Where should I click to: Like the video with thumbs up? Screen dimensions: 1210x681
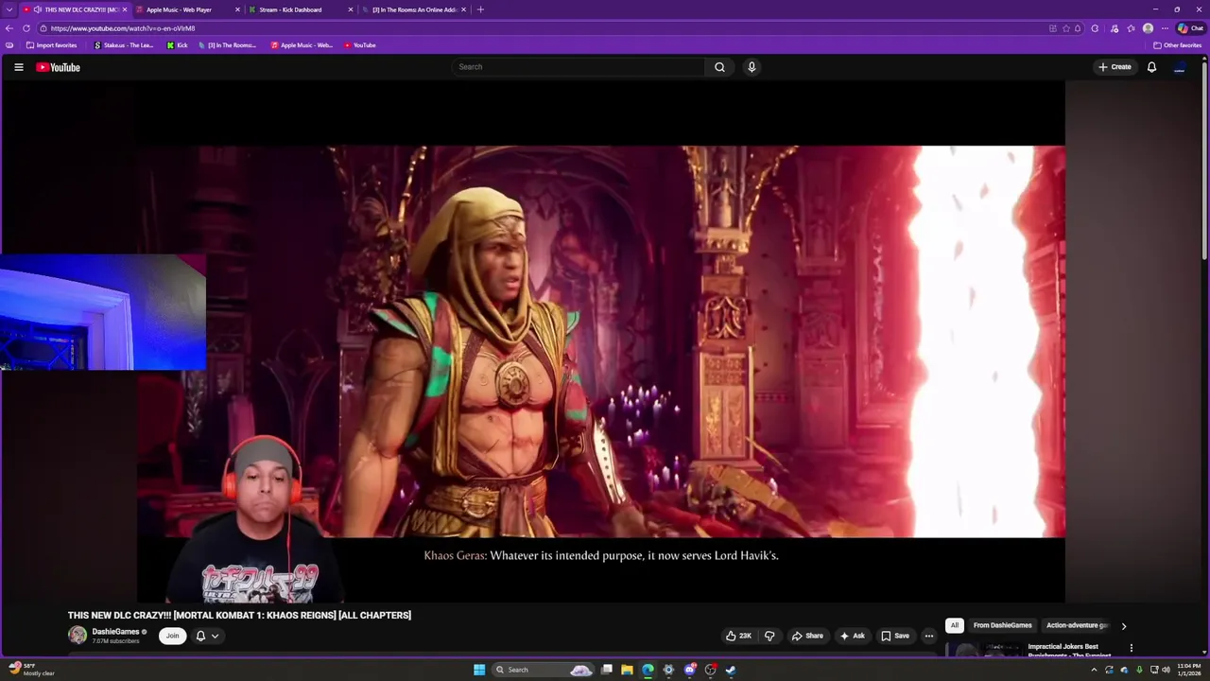[x=738, y=636]
